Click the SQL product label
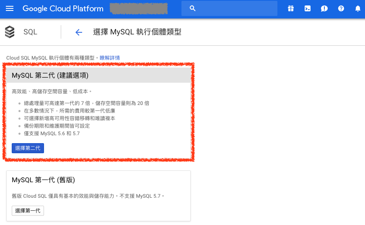This screenshot has width=365, height=225. (x=30, y=32)
